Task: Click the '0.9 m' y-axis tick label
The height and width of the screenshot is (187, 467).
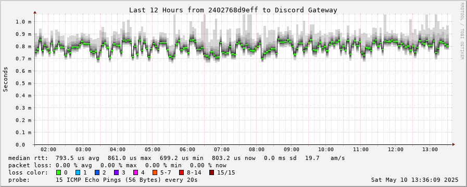Action: click(23, 34)
